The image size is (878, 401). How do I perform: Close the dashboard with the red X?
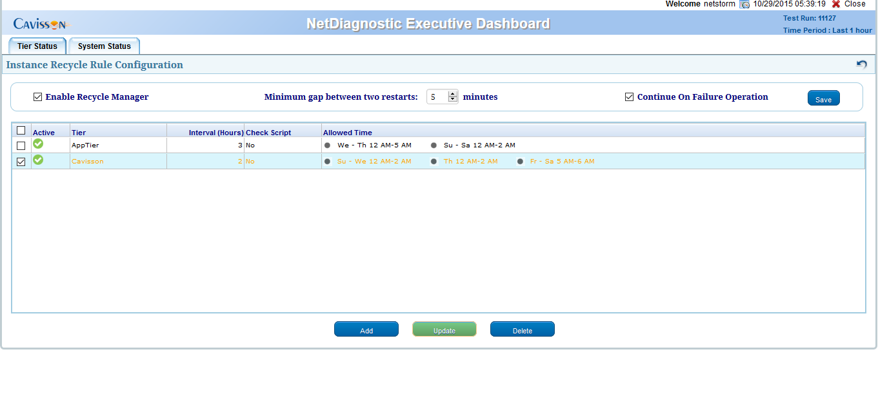point(836,4)
